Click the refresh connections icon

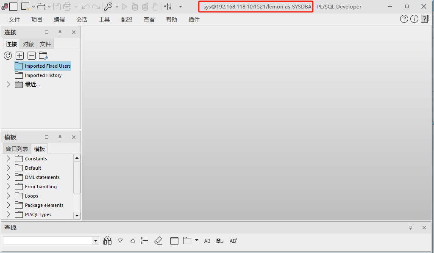(x=8, y=55)
